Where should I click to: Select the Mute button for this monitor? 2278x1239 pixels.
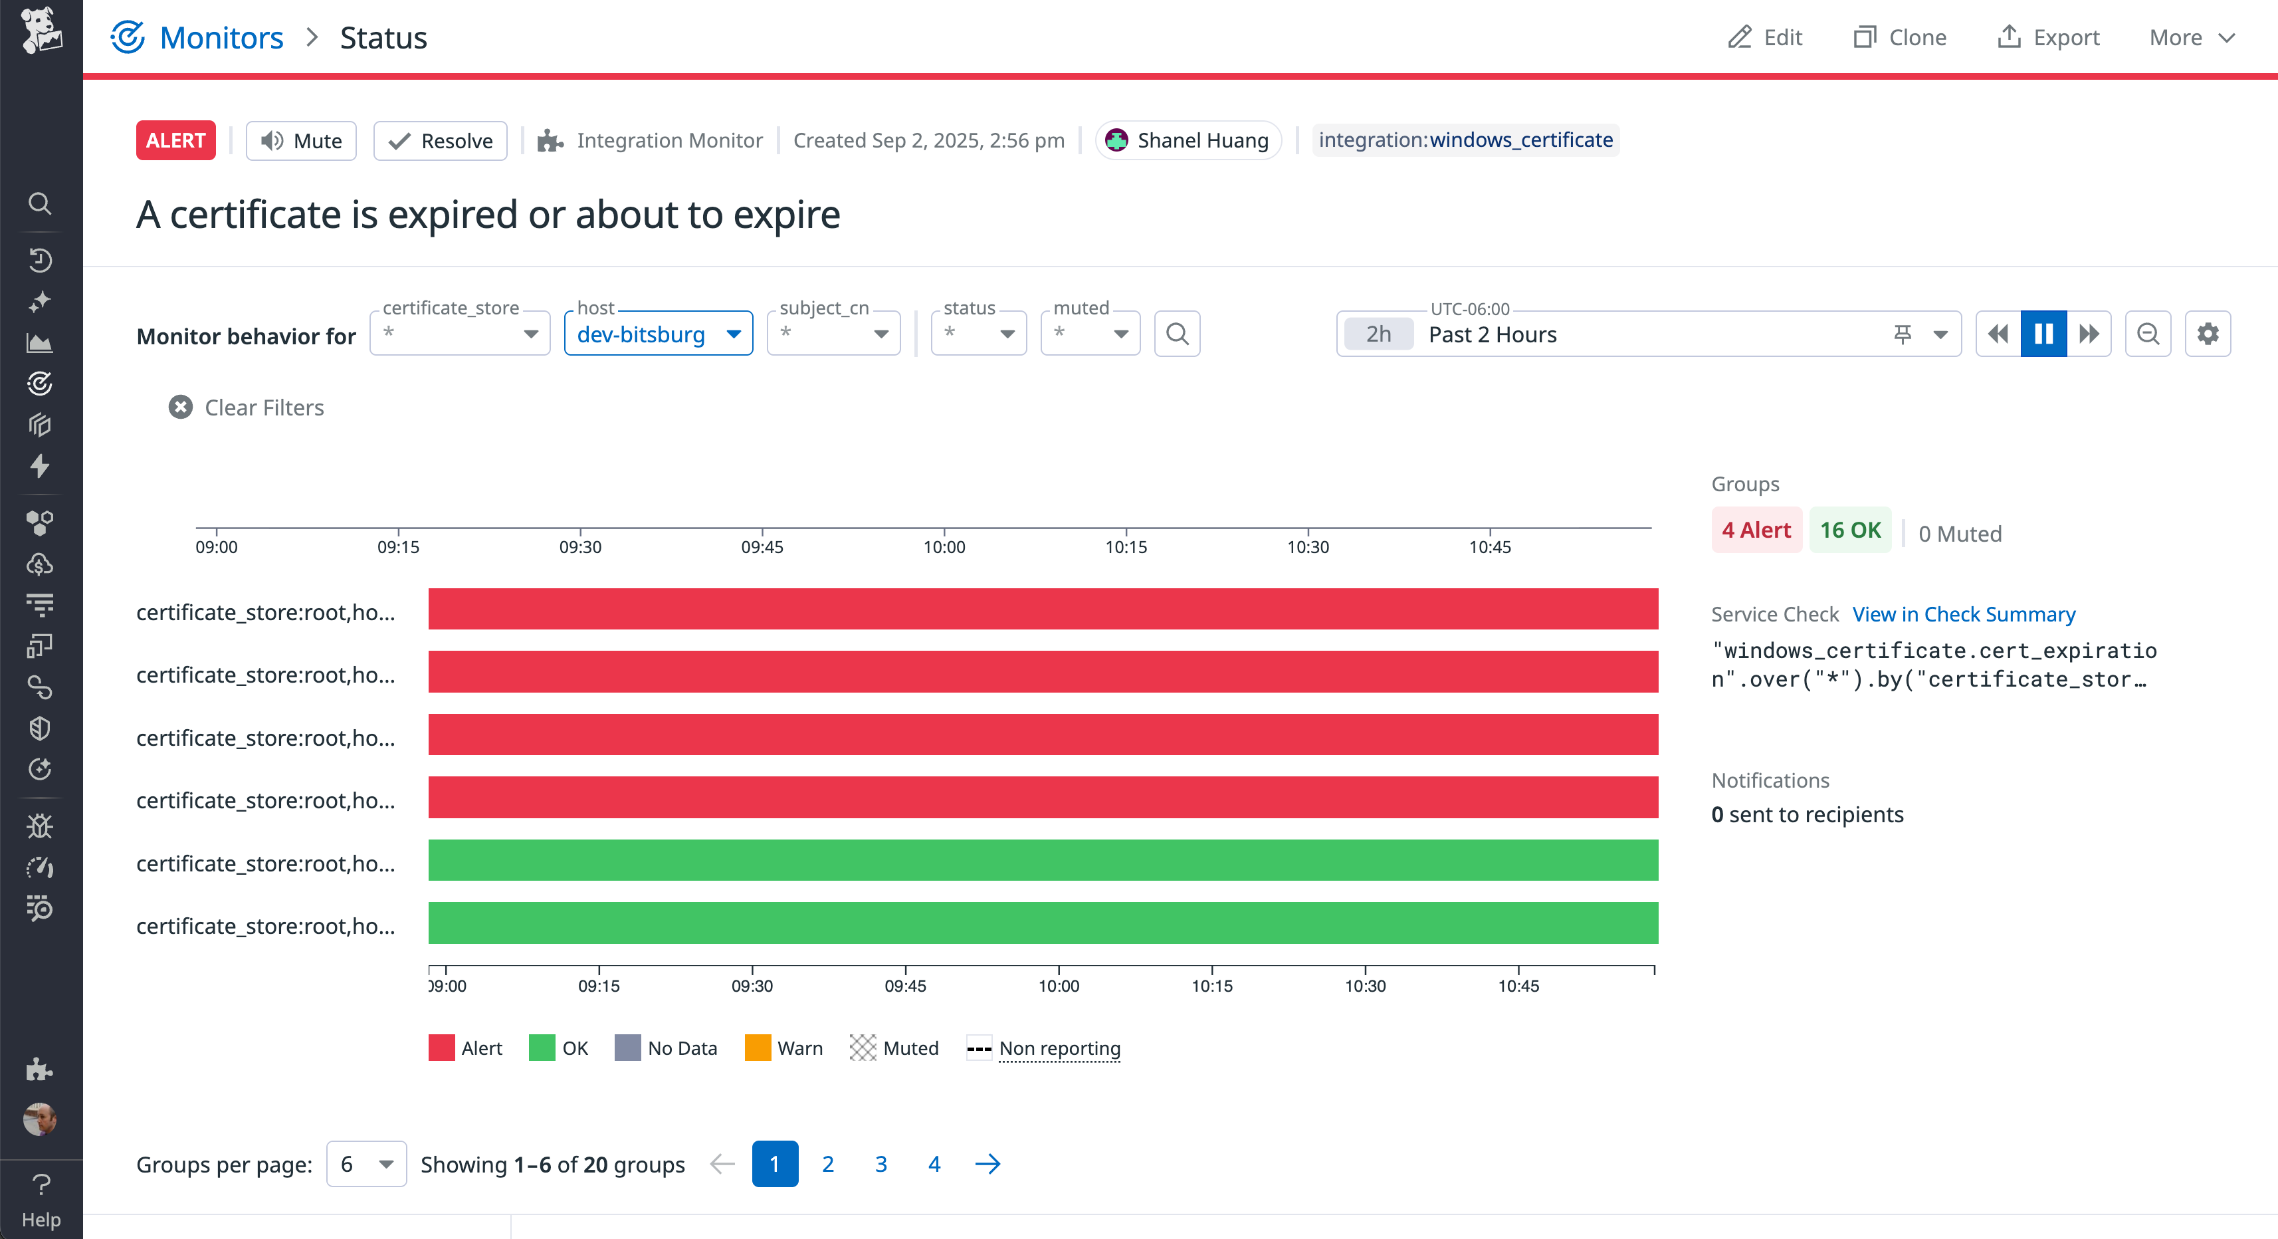pos(300,141)
